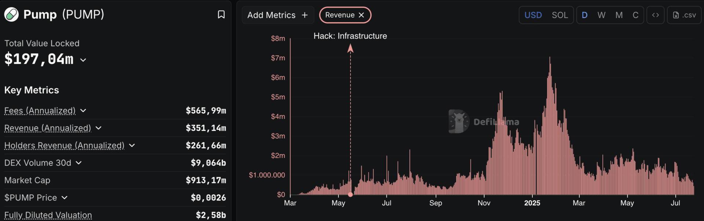Image resolution: width=704 pixels, height=221 pixels.
Task: Click the Fees (Annualized) label
Action: (40, 110)
